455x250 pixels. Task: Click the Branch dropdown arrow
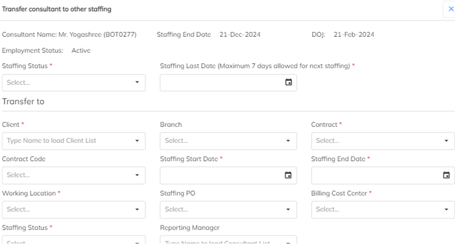tap(288, 141)
